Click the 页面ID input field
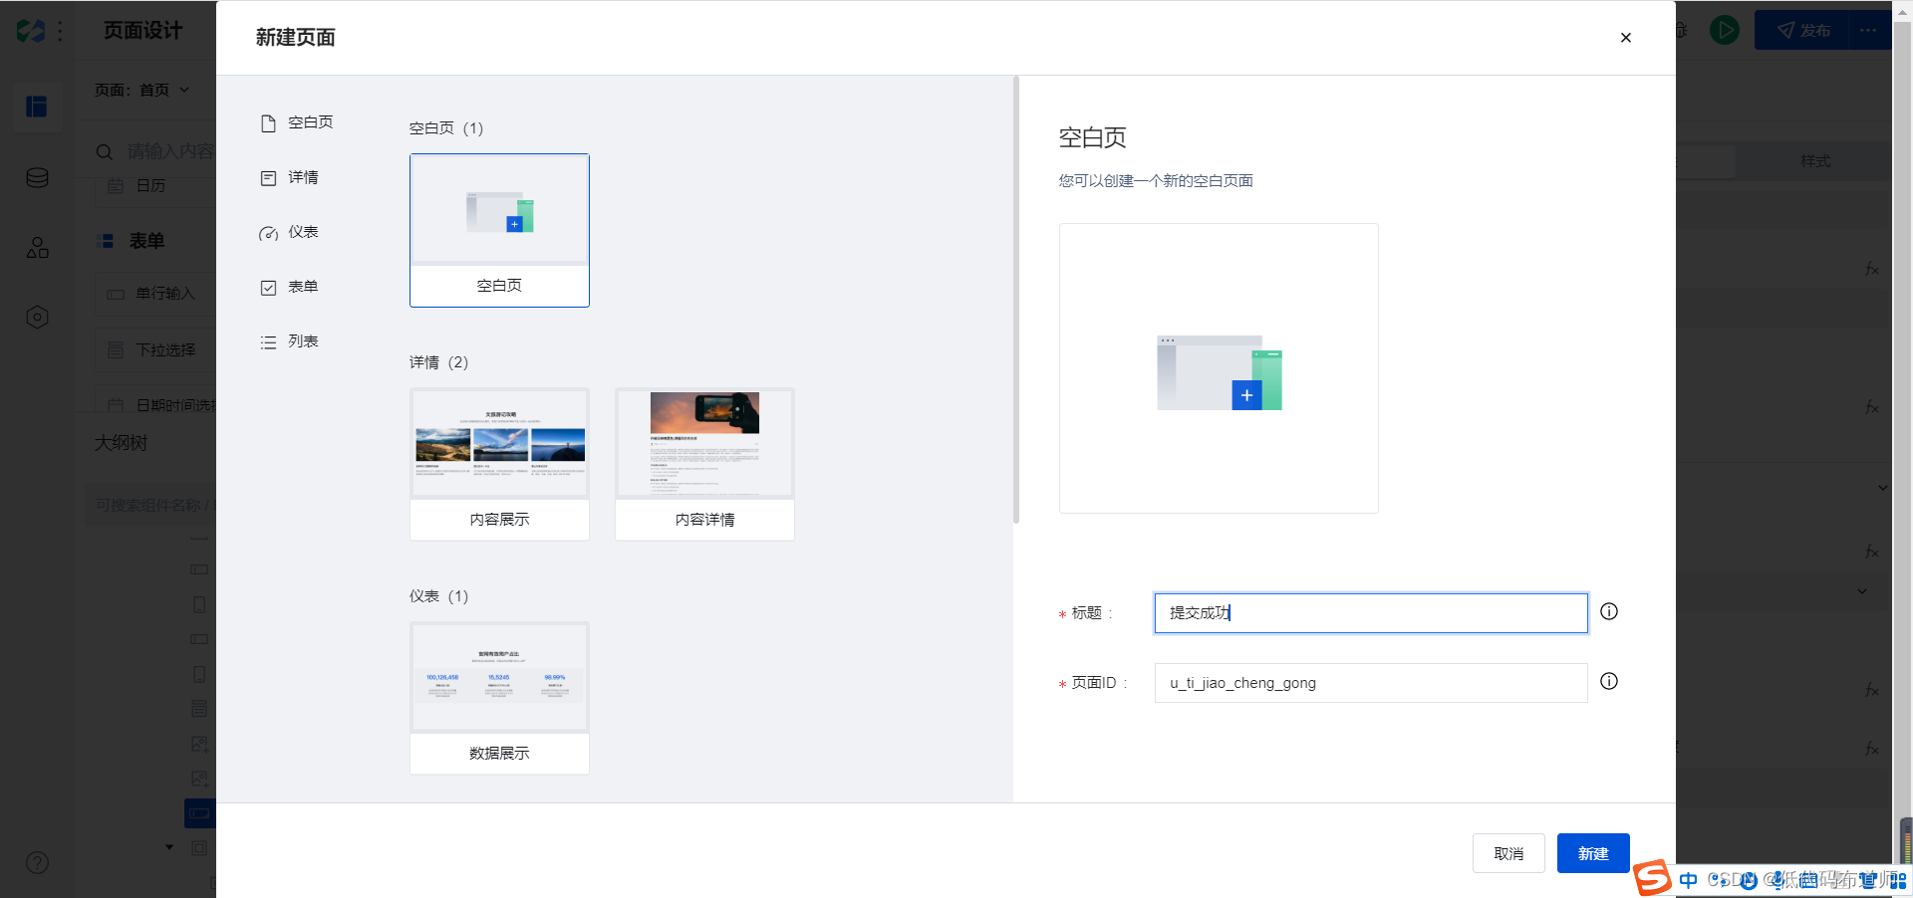This screenshot has height=898, width=1913. [x=1371, y=683]
